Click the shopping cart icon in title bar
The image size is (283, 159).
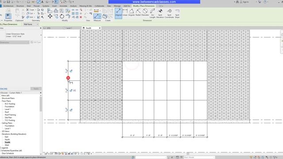tap(260, 2)
